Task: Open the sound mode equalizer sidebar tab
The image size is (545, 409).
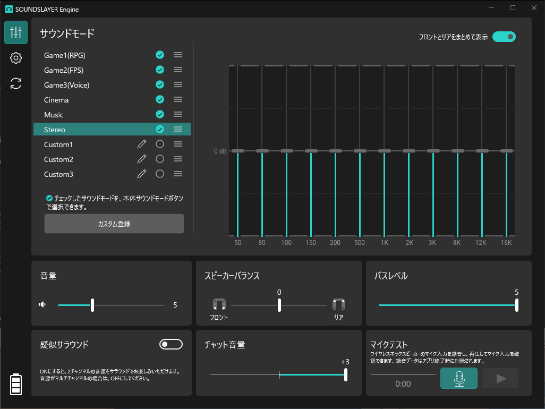Action: (x=16, y=32)
